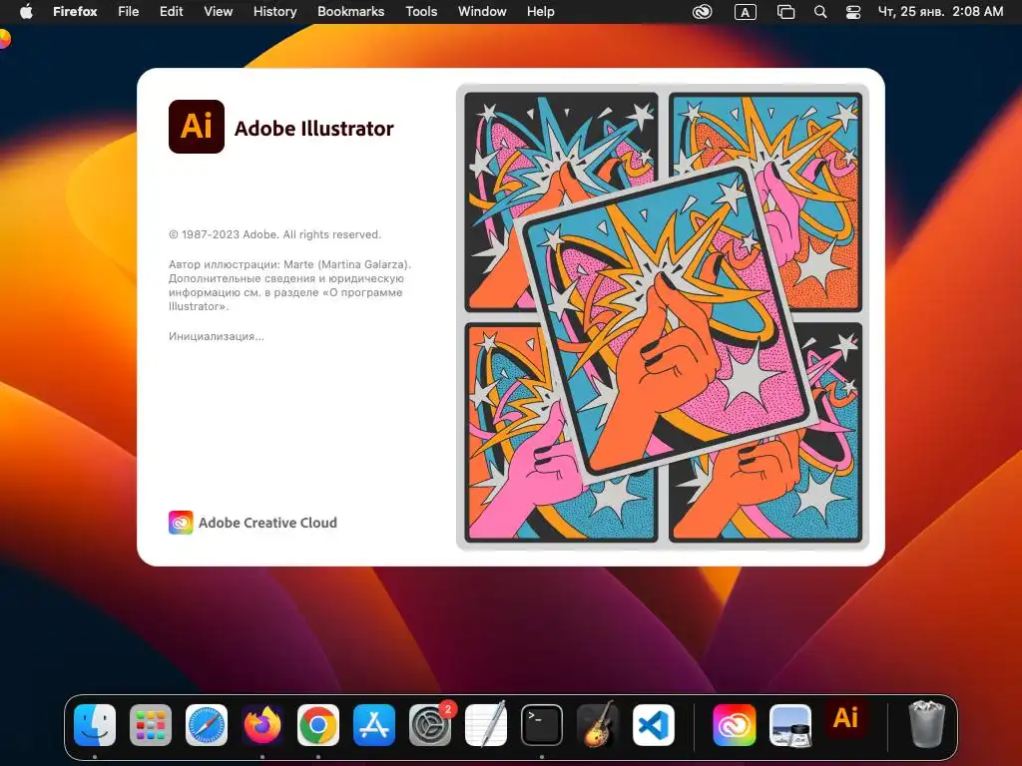Launch Safari from the Dock
Viewport: 1022px width, 766px height.
click(x=207, y=725)
